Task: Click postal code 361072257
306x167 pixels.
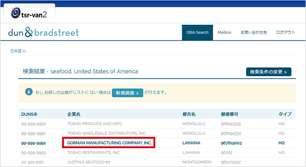Action: point(231,162)
